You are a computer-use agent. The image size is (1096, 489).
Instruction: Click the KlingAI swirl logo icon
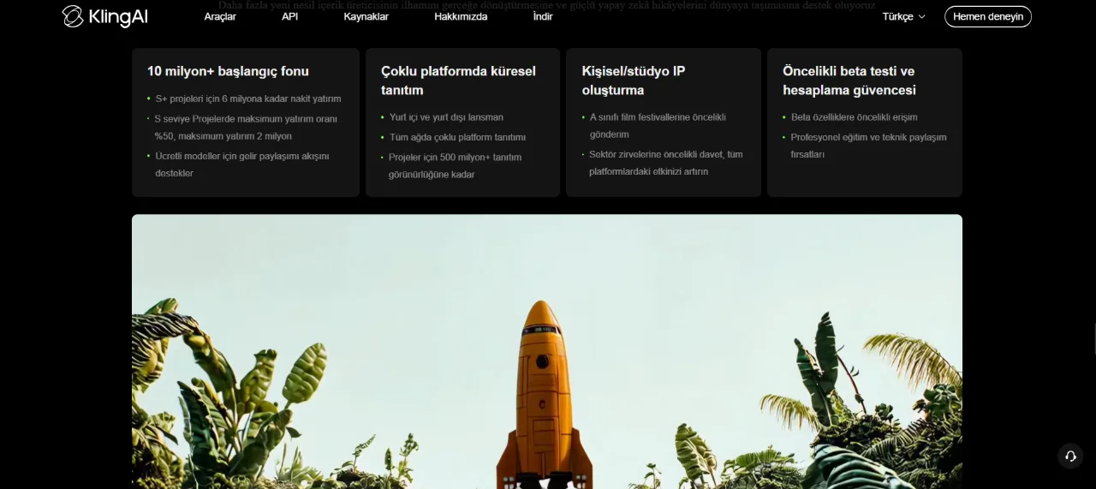tap(73, 16)
